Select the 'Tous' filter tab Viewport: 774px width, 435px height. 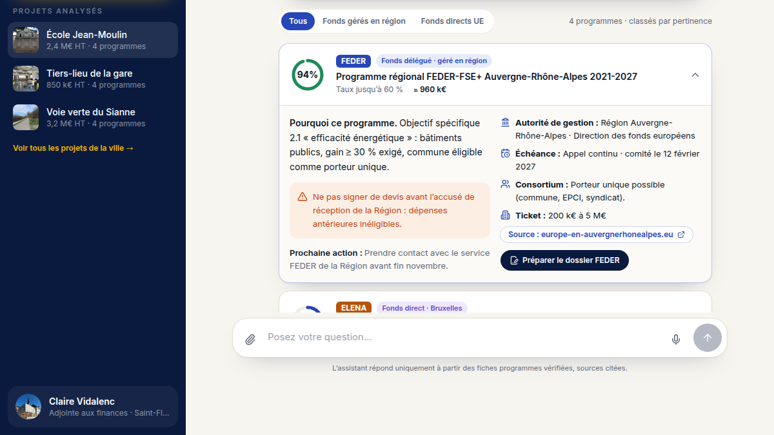click(298, 21)
